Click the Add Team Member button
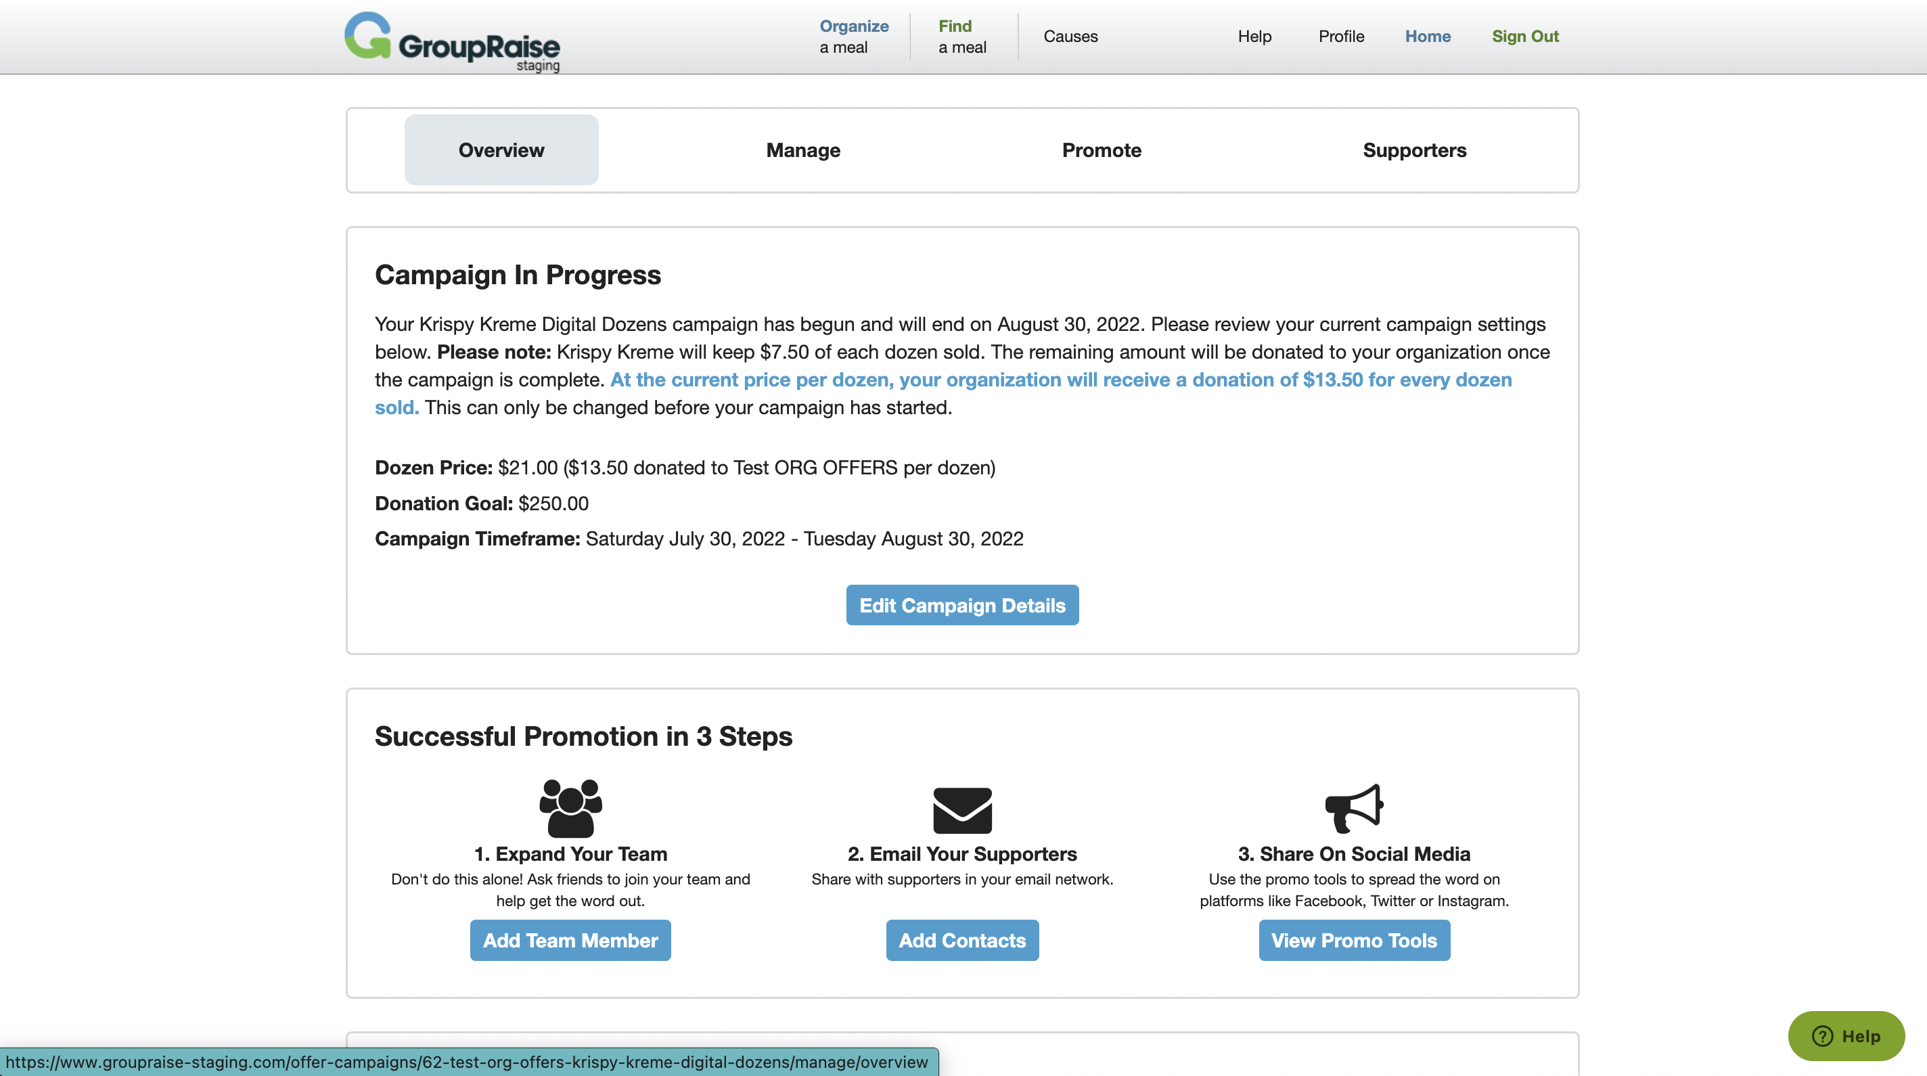The height and width of the screenshot is (1076, 1927). coord(570,940)
